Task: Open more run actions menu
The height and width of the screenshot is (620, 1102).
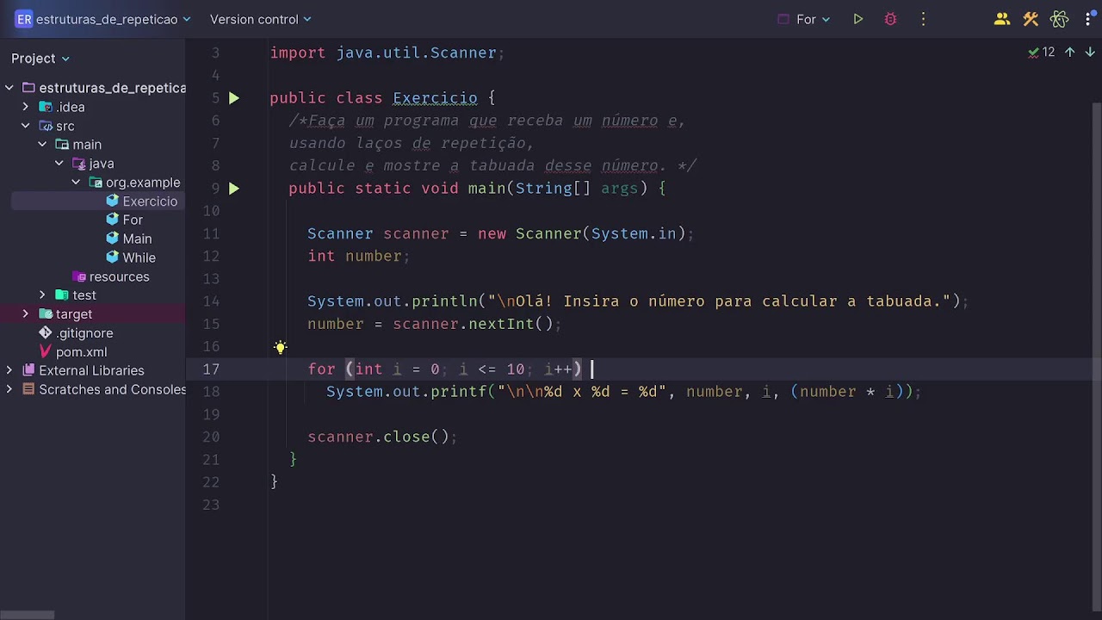Action: point(923,19)
